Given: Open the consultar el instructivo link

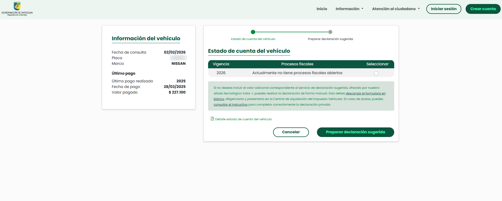Looking at the screenshot, I should tap(231, 104).
